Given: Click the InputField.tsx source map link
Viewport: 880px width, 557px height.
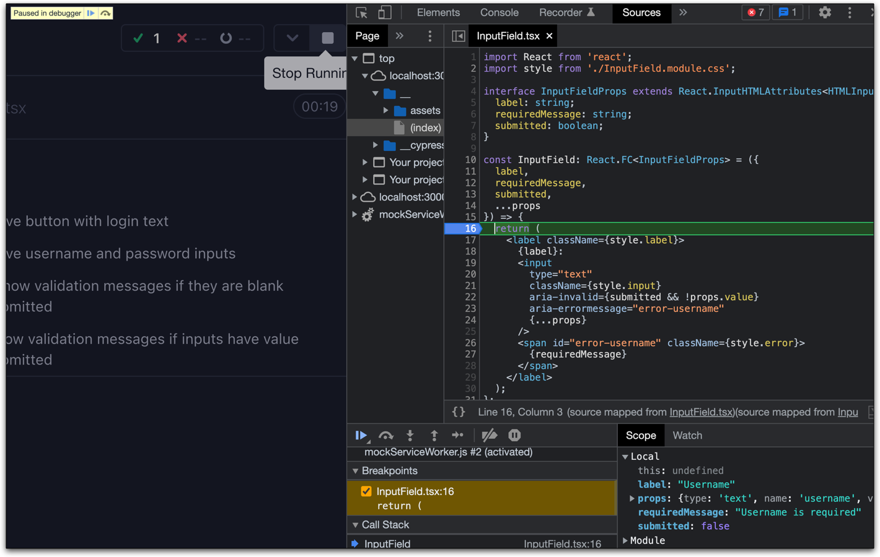Looking at the screenshot, I should coord(701,412).
